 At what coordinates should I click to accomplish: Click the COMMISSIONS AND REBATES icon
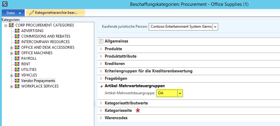pos(17,36)
